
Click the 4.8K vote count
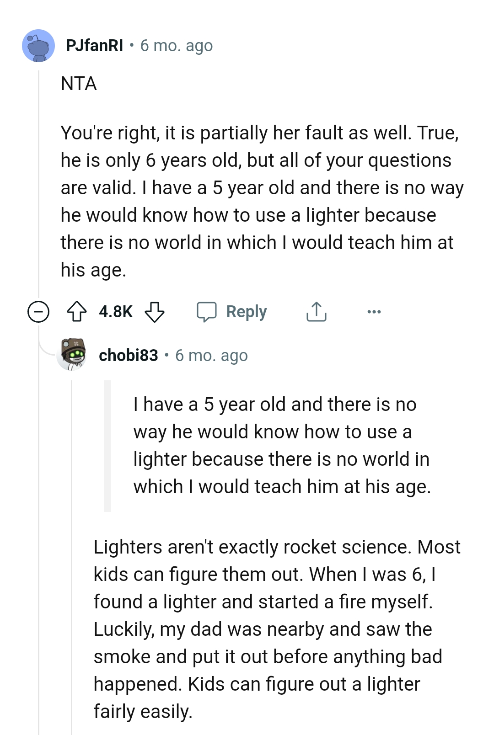pyautogui.click(x=115, y=311)
